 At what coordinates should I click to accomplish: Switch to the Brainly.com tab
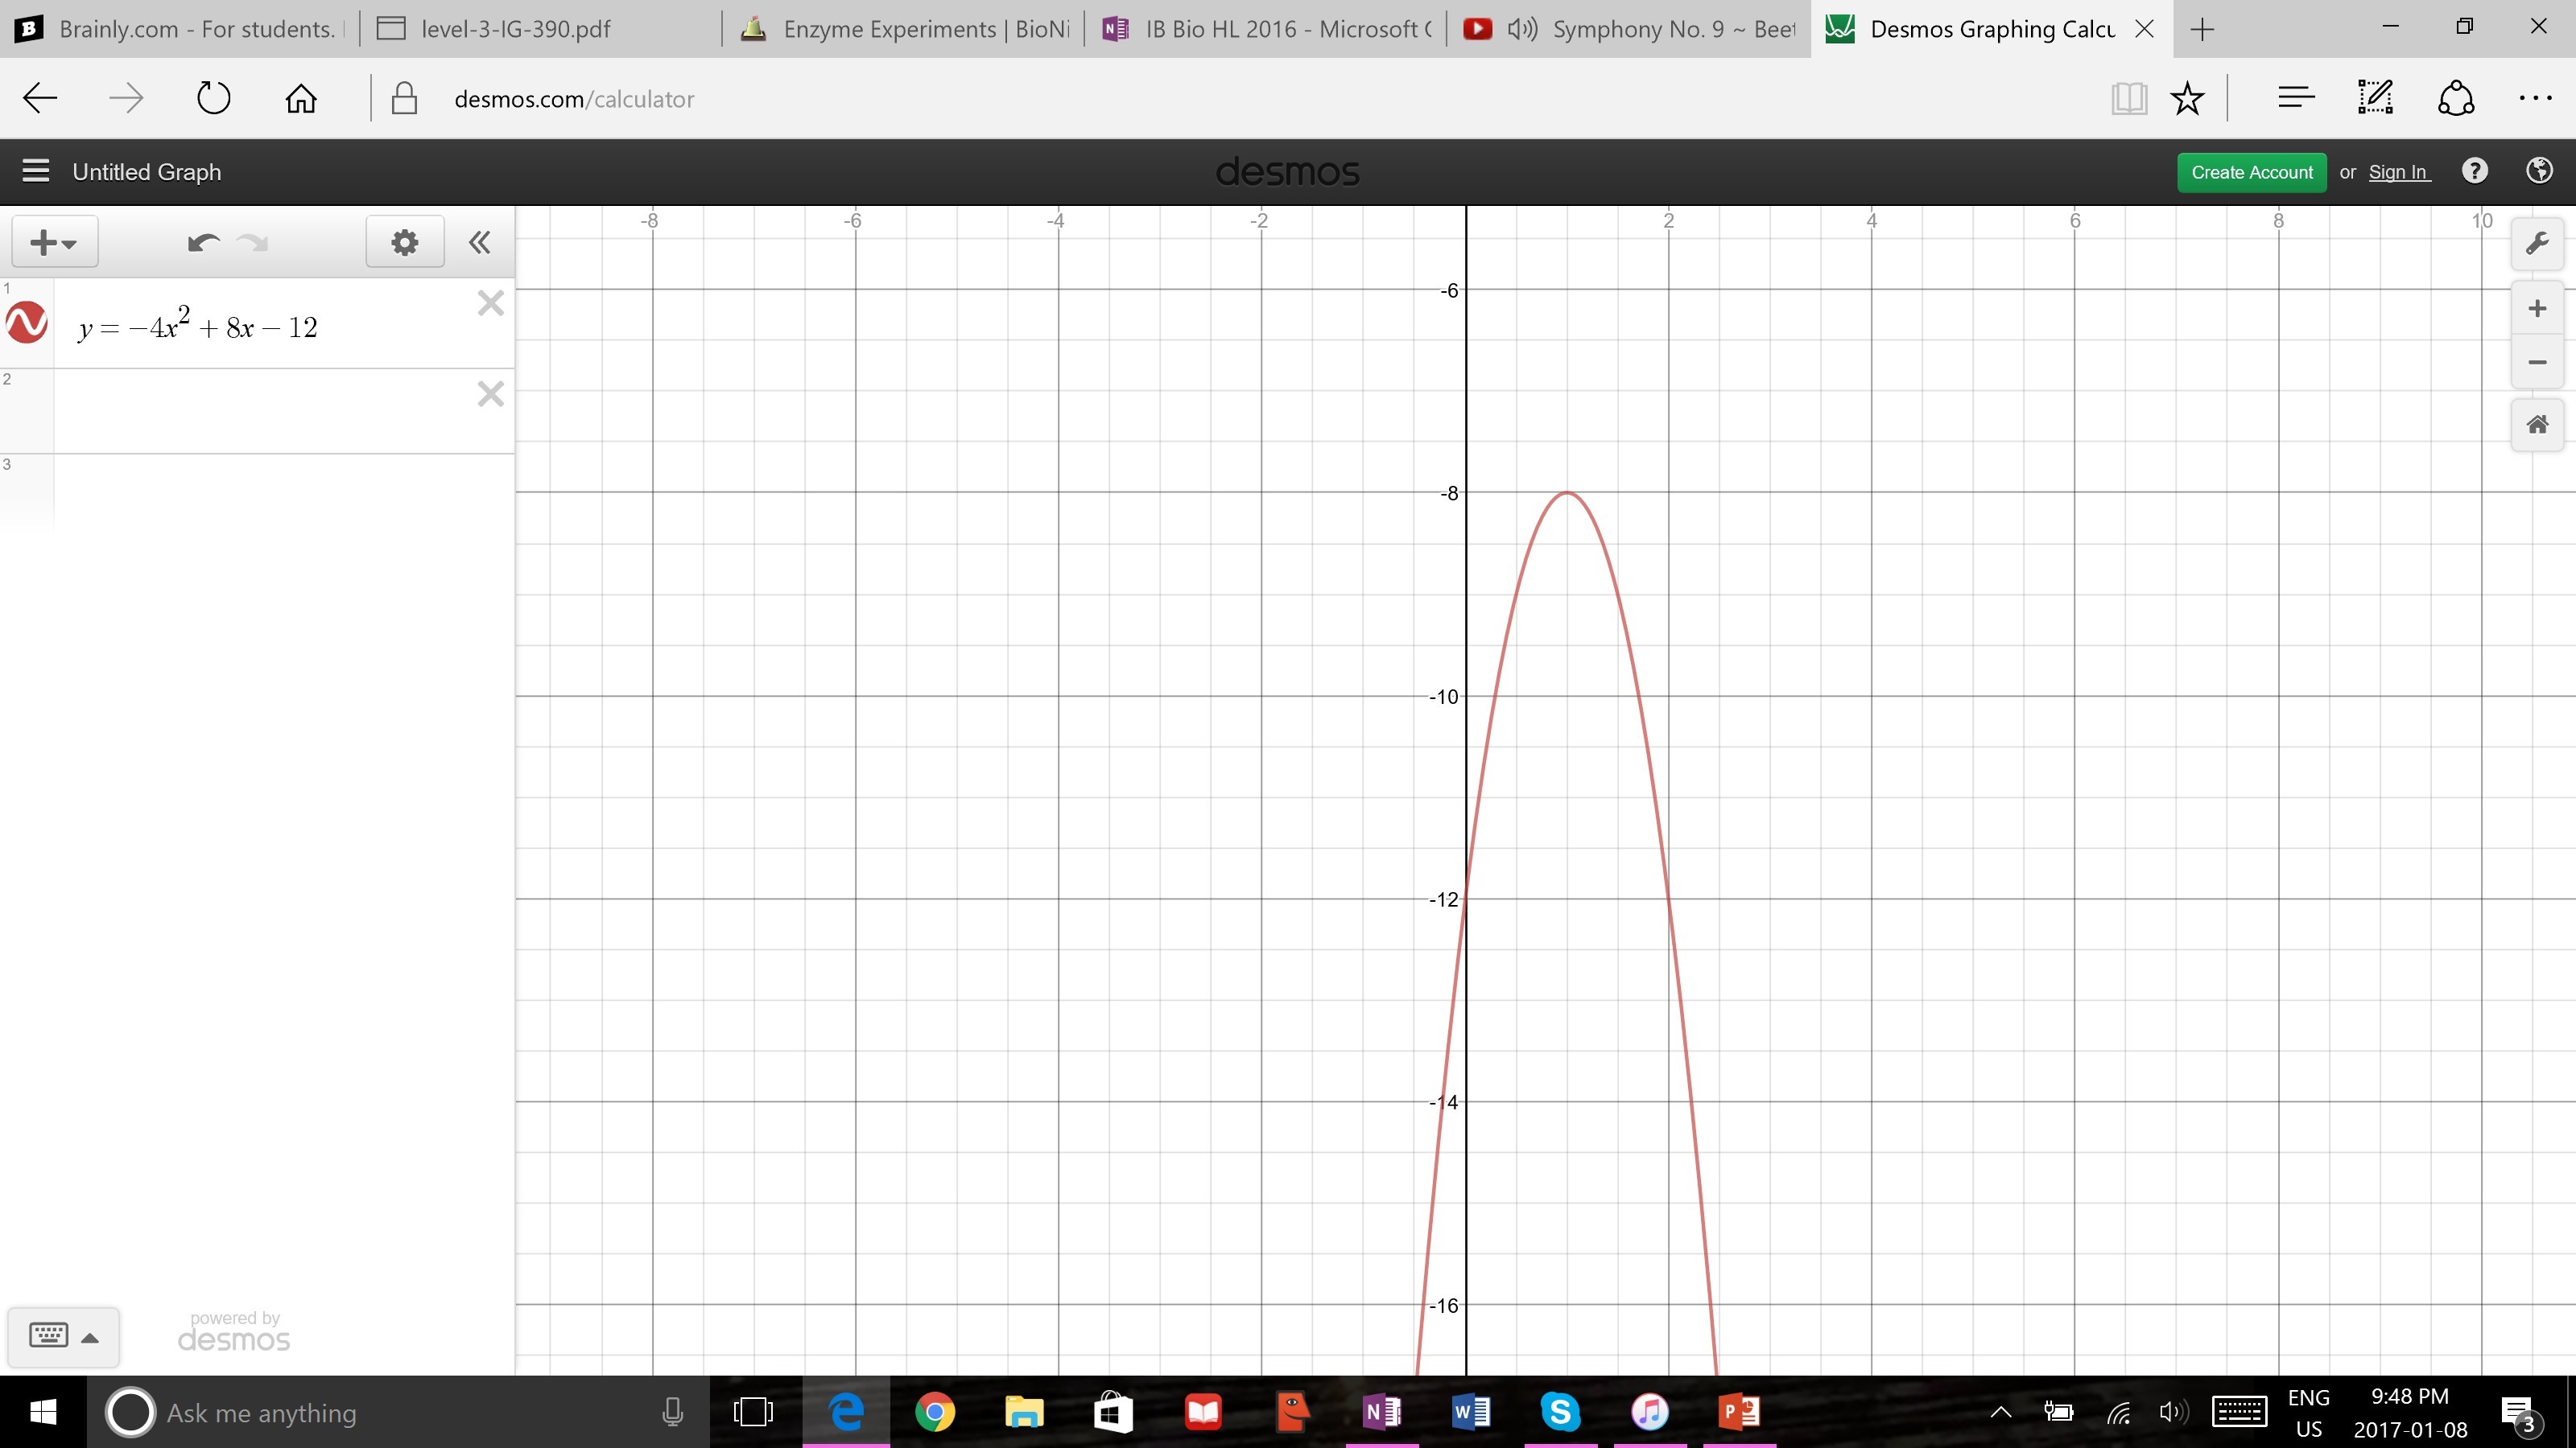pos(180,29)
